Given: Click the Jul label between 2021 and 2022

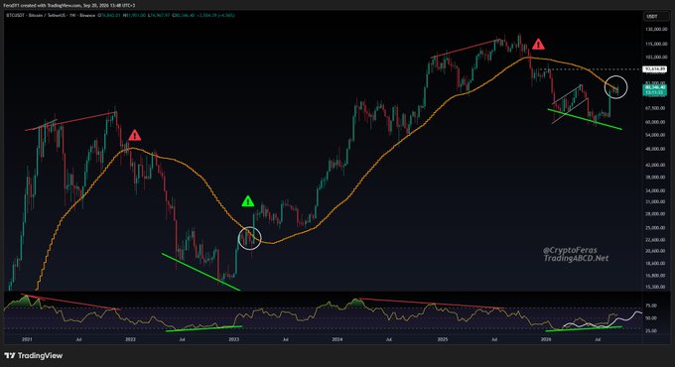Looking at the screenshot, I should 78,339.
